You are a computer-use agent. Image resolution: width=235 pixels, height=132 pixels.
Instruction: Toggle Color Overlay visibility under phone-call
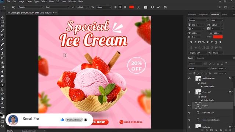[x=202, y=100]
